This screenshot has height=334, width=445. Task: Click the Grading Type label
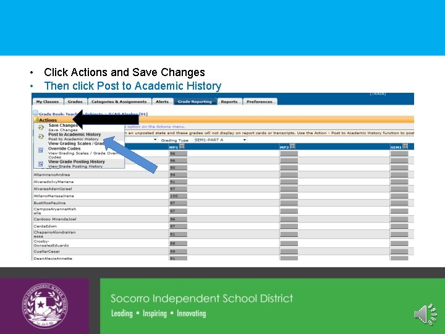pyautogui.click(x=174, y=140)
